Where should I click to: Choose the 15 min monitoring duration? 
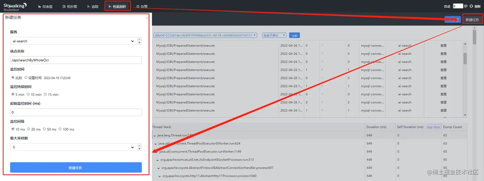45,94
